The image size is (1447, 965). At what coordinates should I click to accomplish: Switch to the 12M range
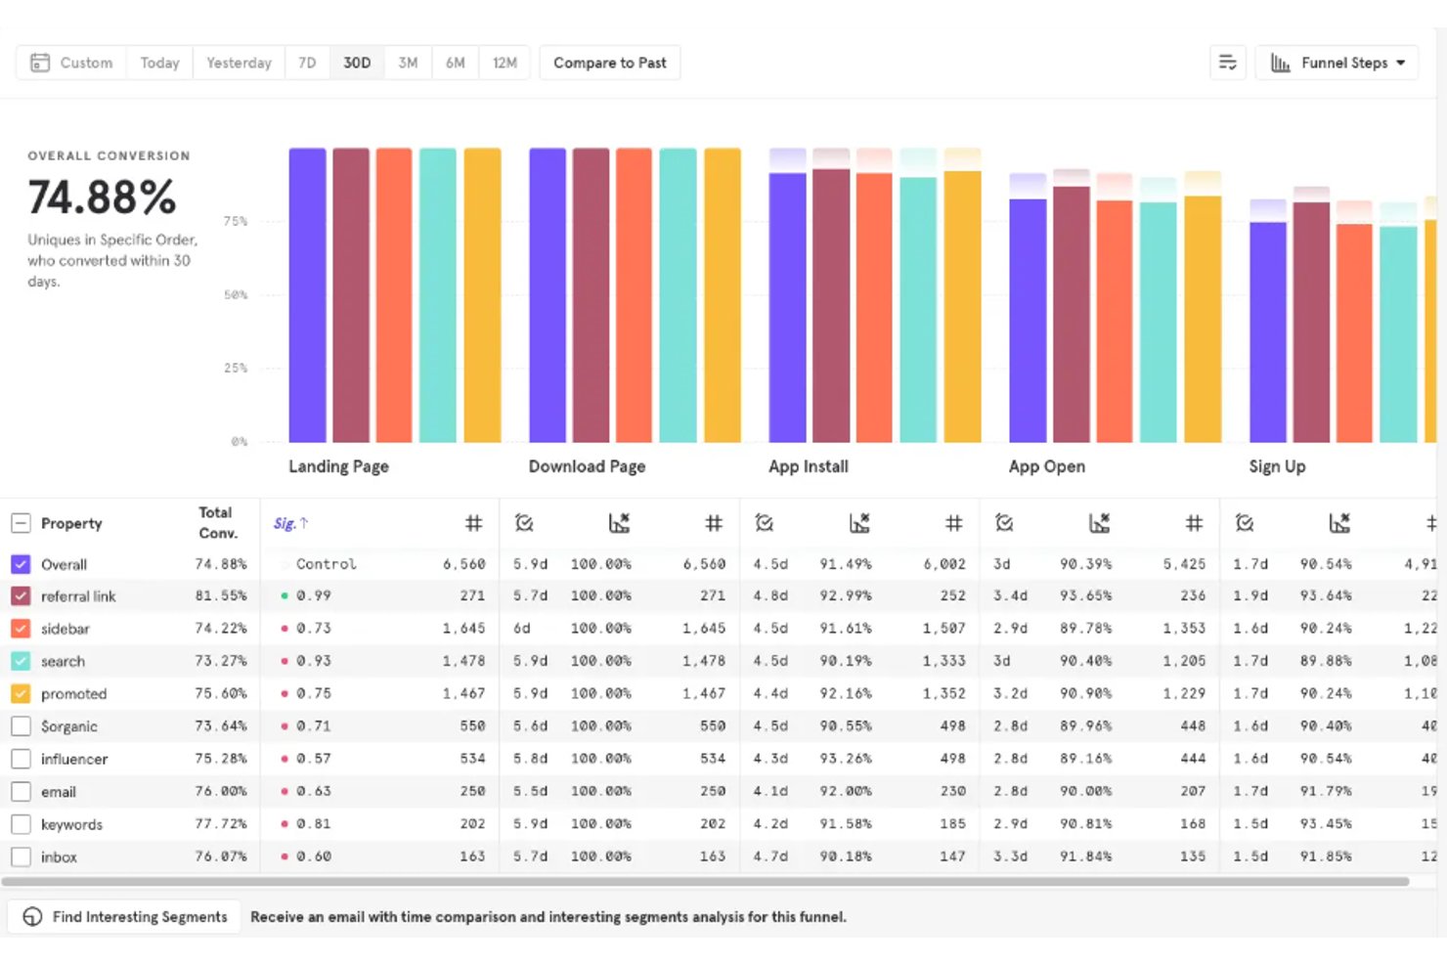click(504, 63)
